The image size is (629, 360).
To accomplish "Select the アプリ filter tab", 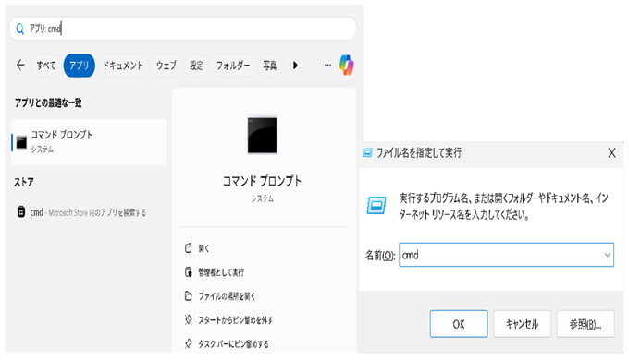I will (x=79, y=66).
